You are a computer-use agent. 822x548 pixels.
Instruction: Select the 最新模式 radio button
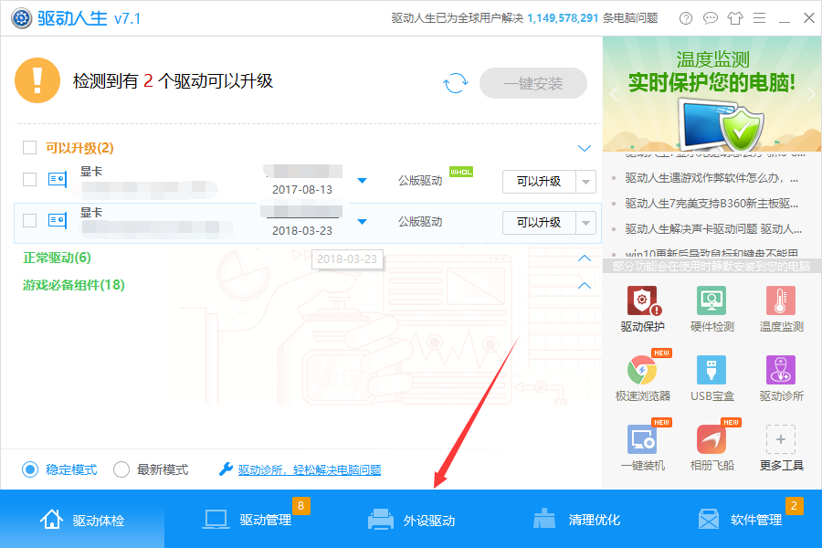(121, 469)
